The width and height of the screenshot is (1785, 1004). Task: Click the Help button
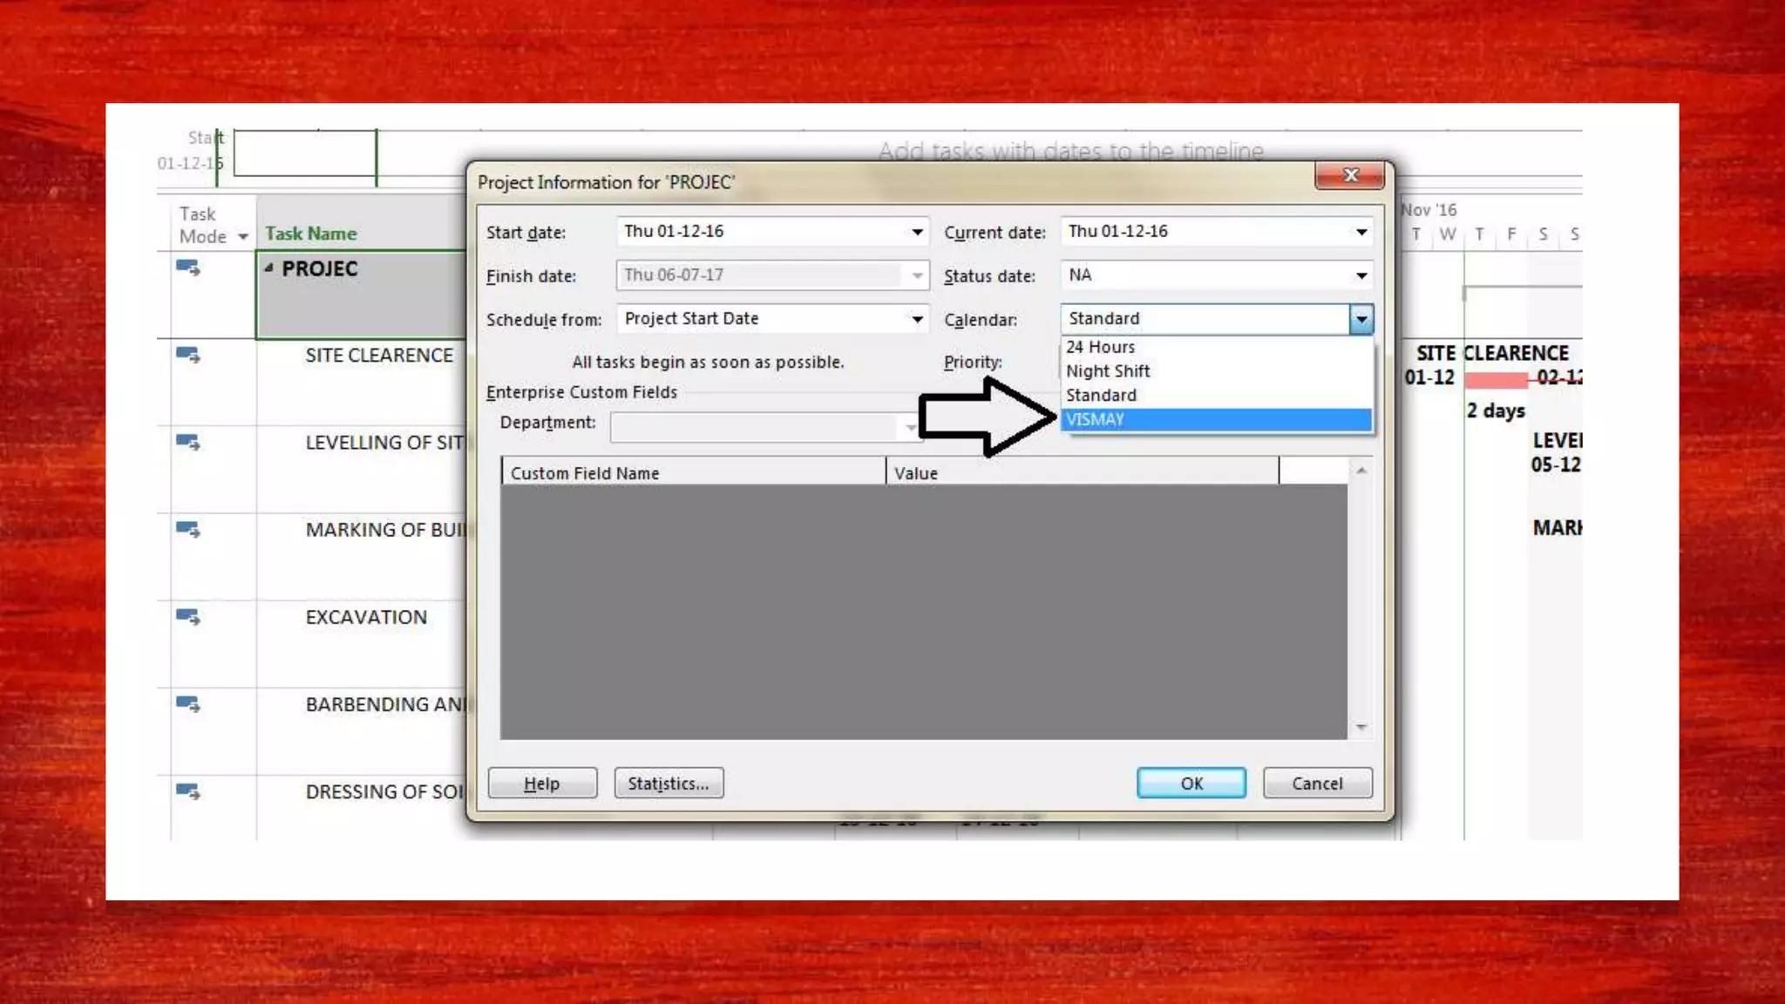coord(542,783)
